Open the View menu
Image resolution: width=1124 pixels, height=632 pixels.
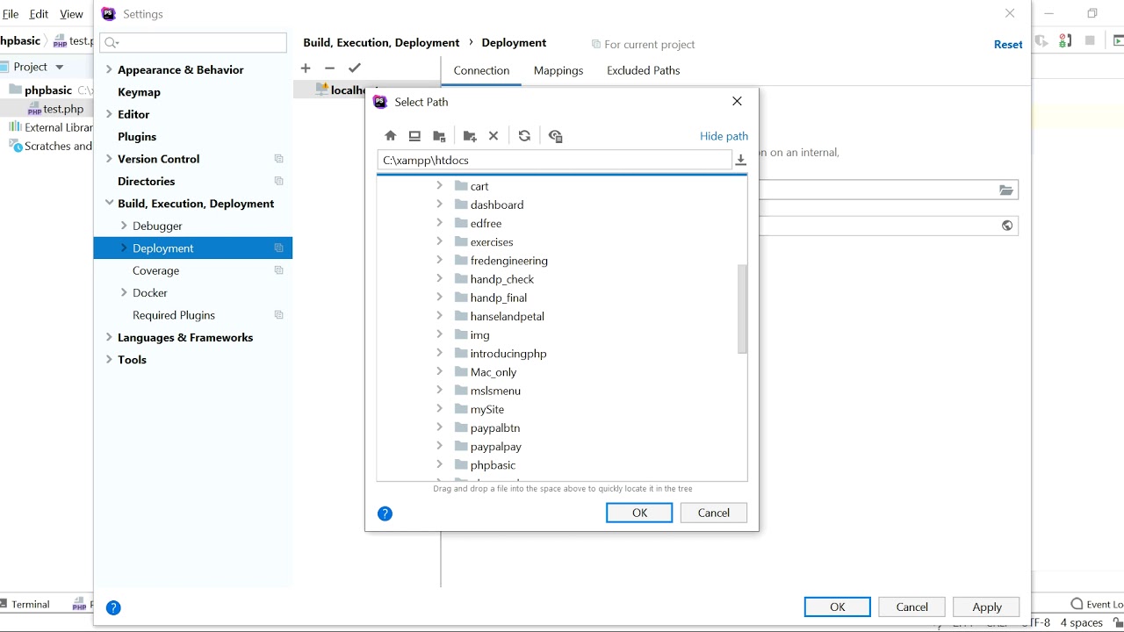[71, 14]
